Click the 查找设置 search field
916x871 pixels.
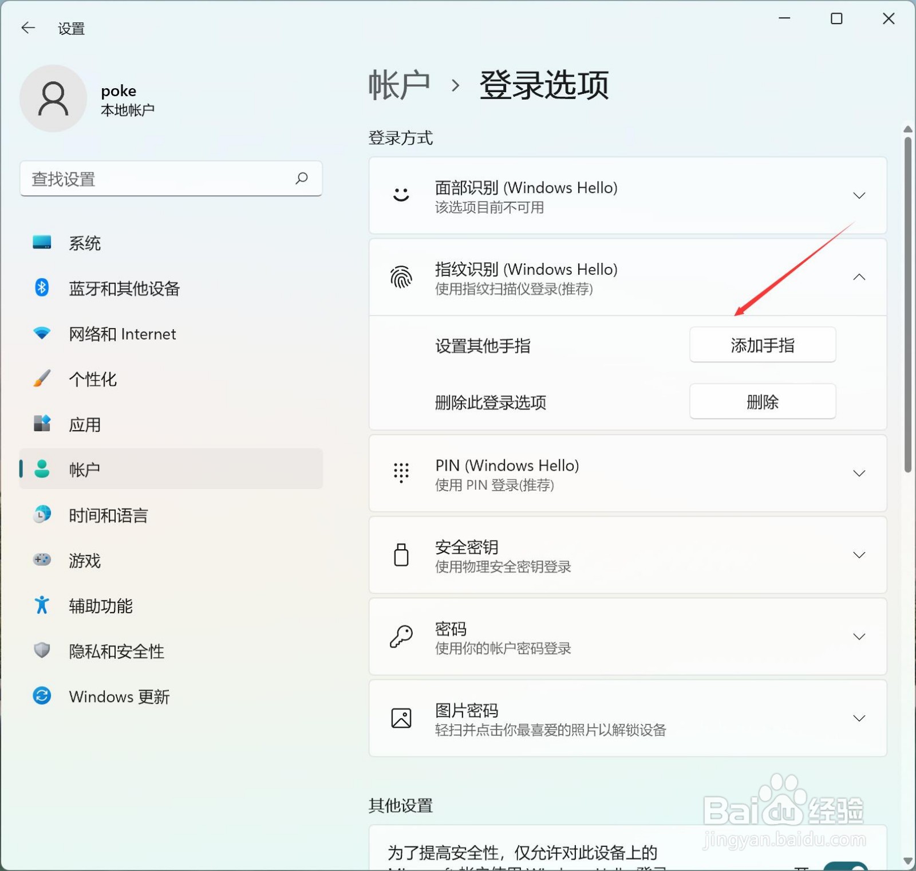[171, 179]
